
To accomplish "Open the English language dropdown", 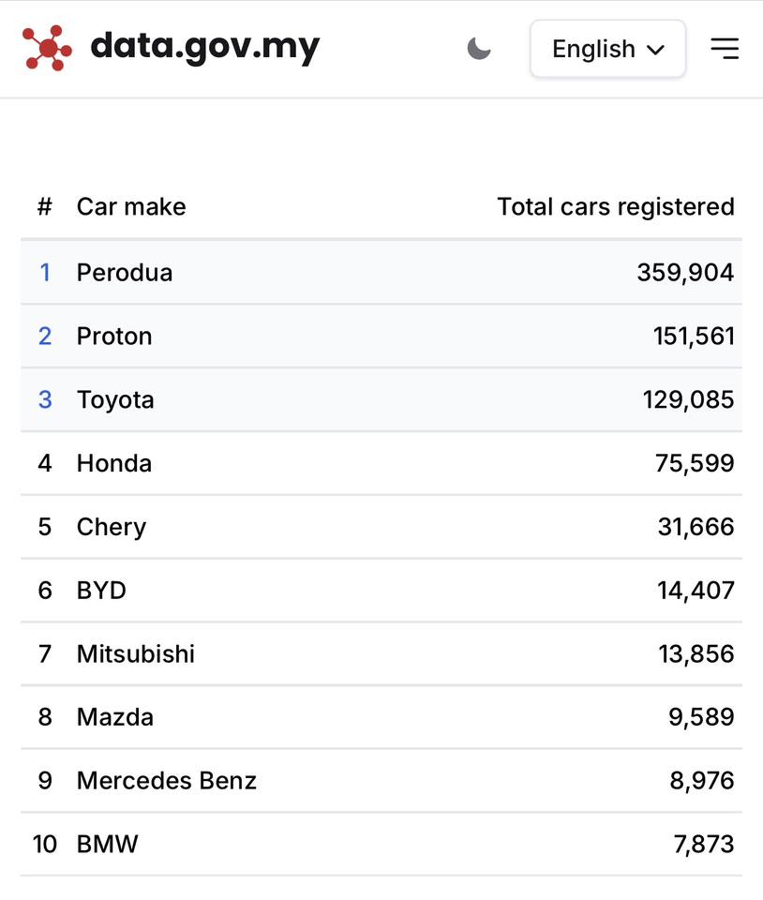I will tap(607, 49).
